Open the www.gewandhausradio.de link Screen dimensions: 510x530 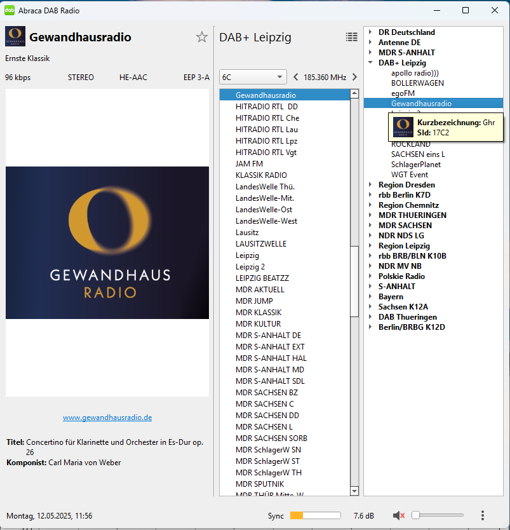pos(107,418)
